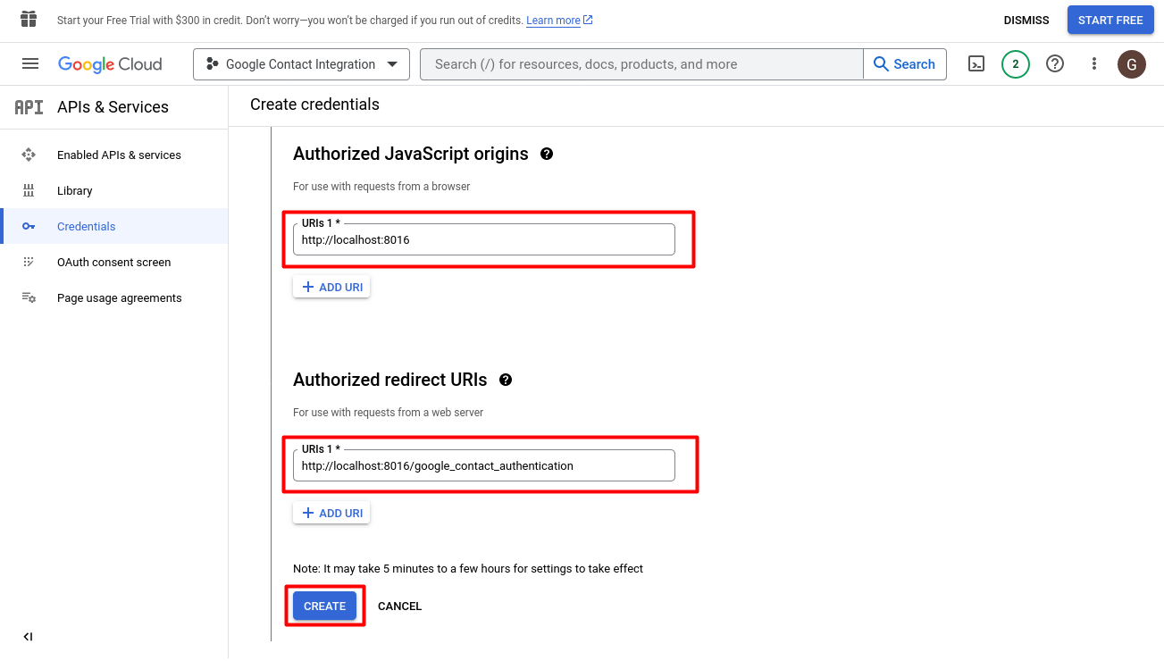Collapse the left navigation sidebar
1164x661 pixels.
[x=28, y=637]
